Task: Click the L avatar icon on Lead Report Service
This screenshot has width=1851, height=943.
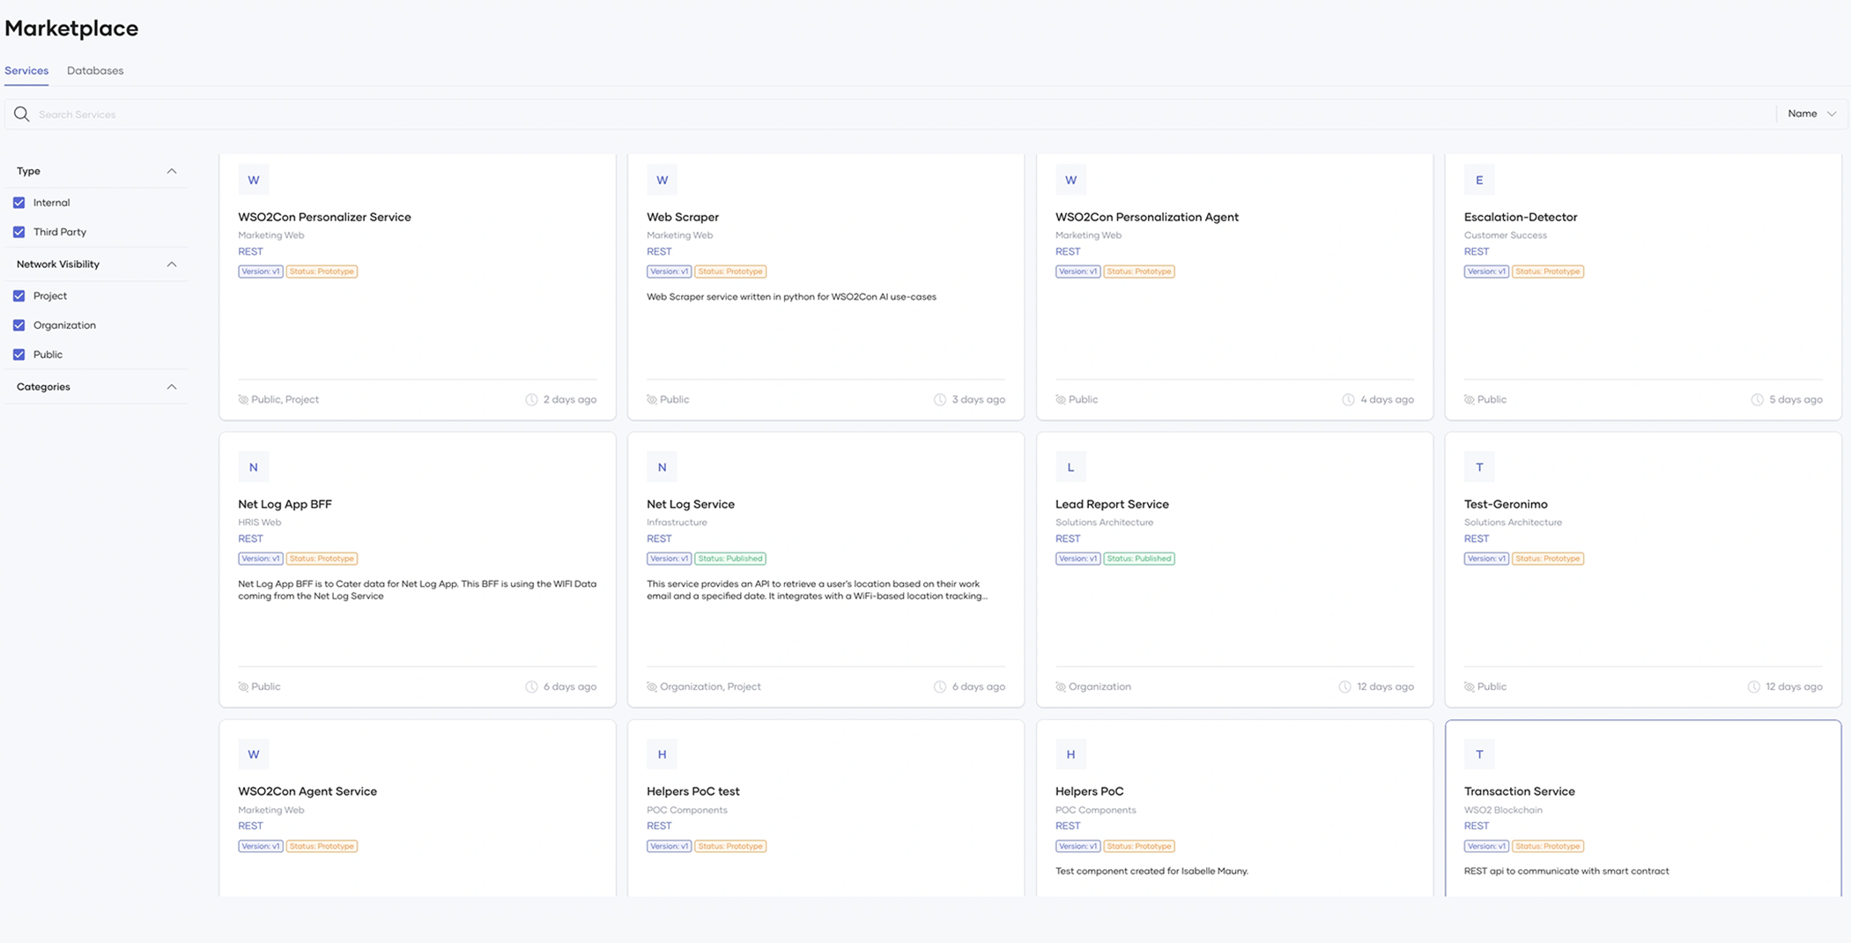Action: (1070, 467)
